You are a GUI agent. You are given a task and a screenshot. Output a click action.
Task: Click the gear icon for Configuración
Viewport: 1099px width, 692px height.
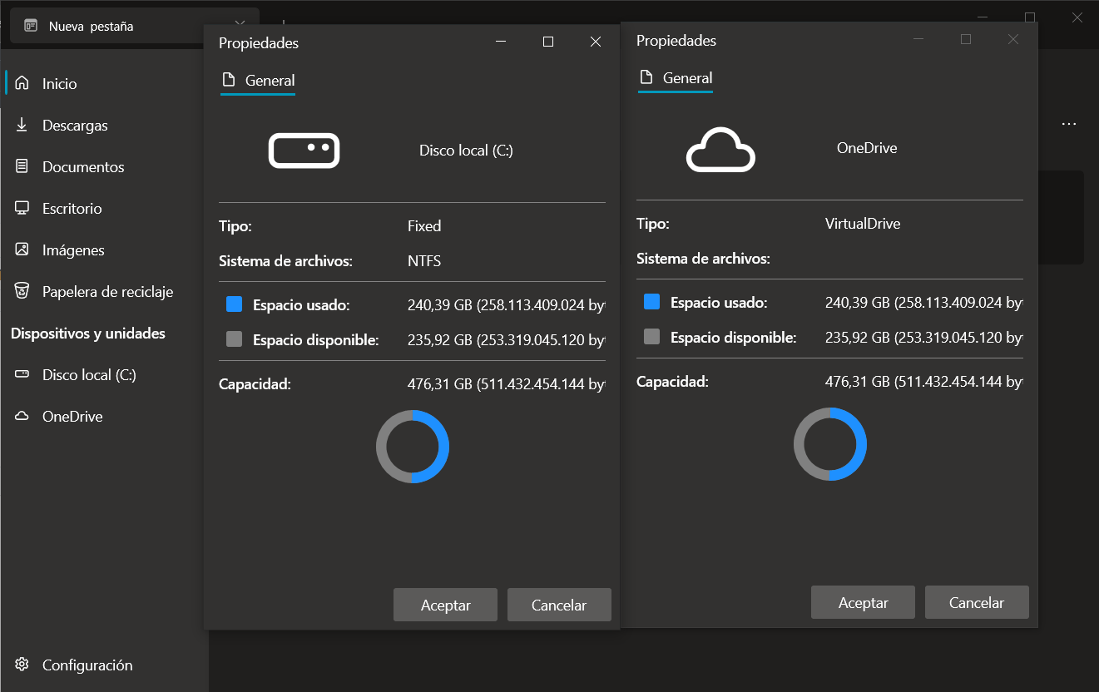[x=22, y=665]
